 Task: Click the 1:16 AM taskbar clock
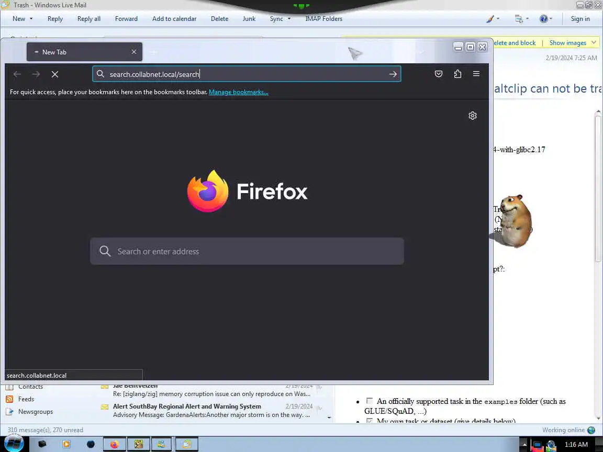[576, 444]
